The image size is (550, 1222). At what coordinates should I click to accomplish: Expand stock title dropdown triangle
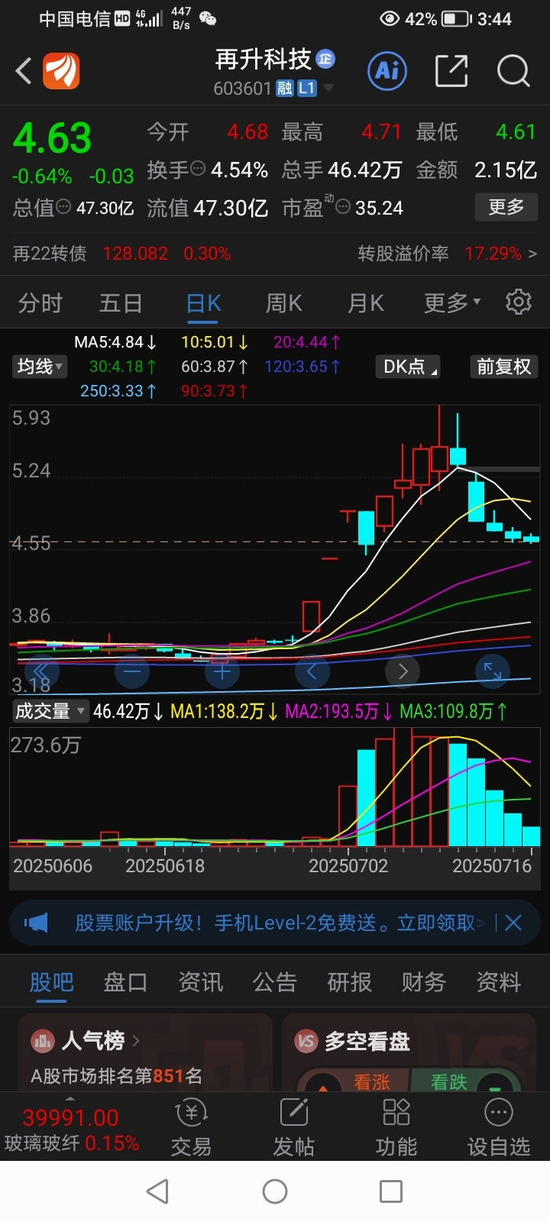pos(328,89)
